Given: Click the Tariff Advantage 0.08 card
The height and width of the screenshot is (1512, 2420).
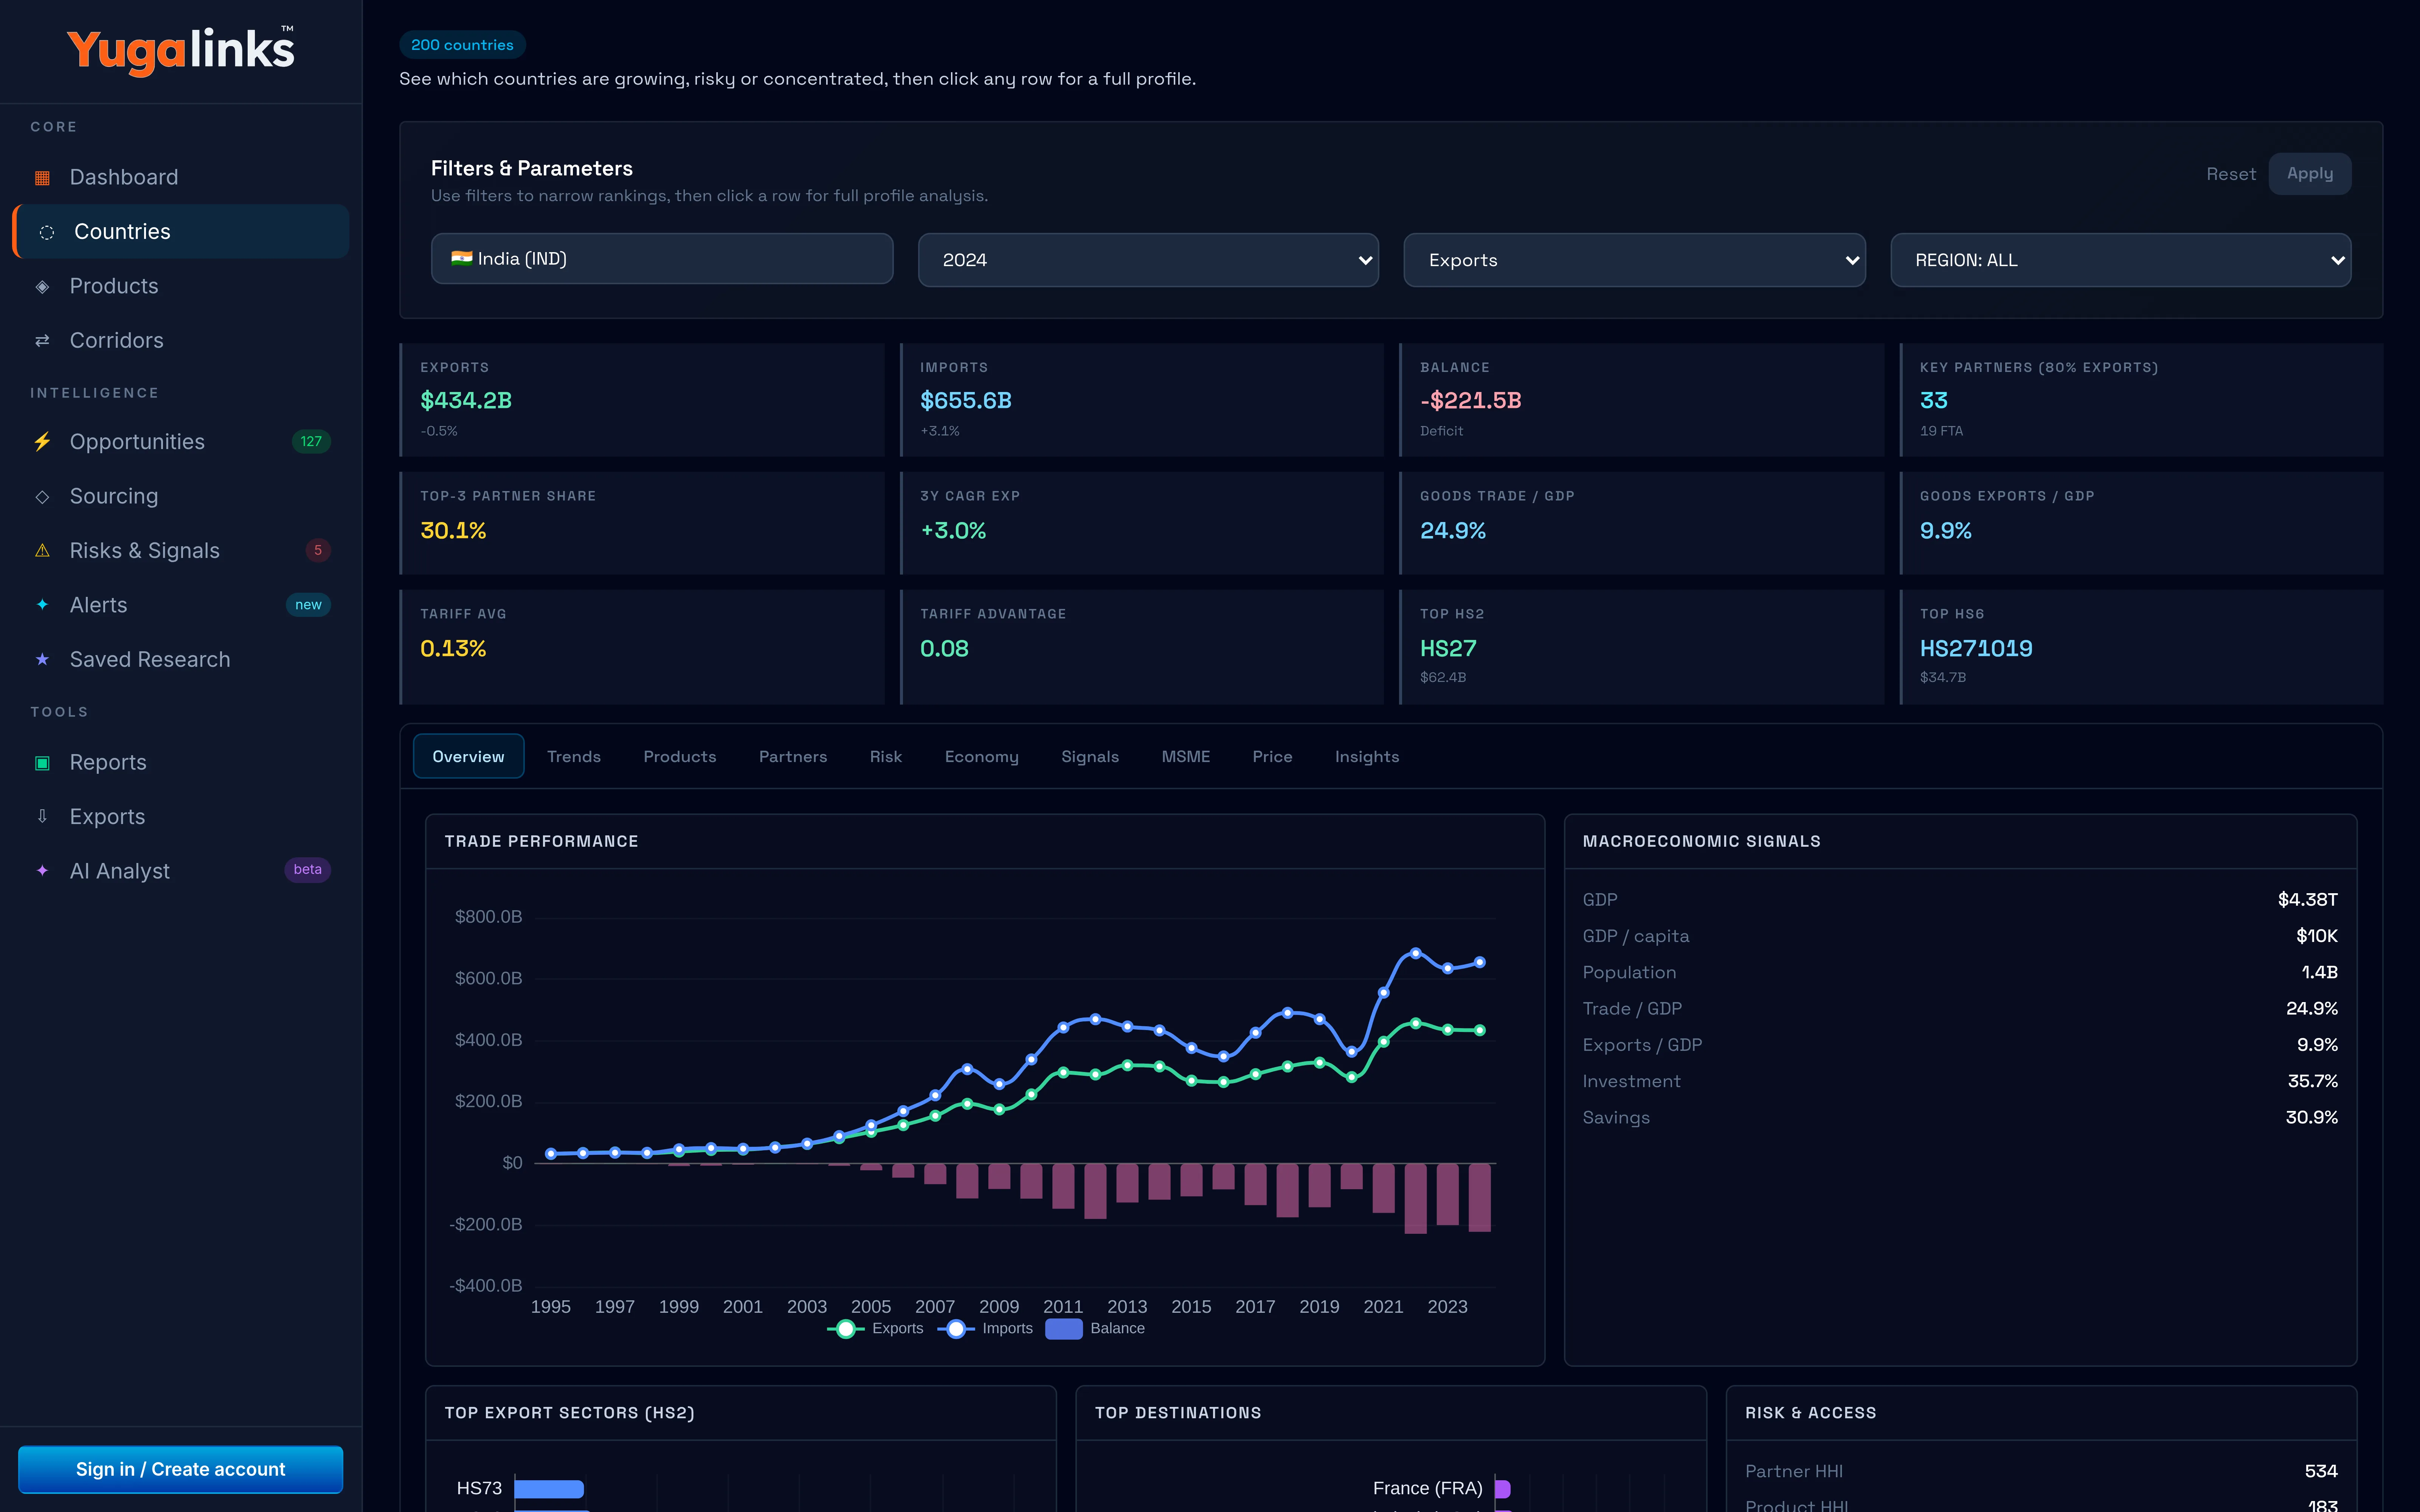Looking at the screenshot, I should 1142,647.
